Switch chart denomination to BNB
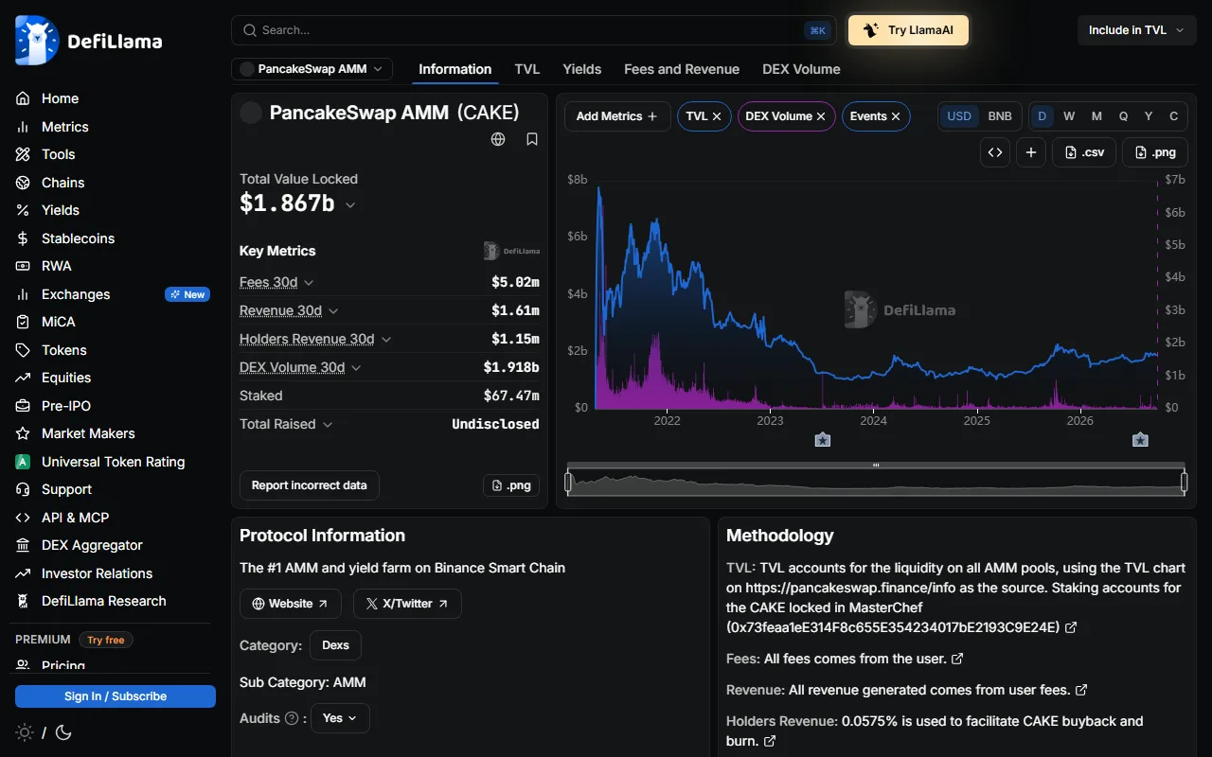1212x757 pixels. point(1000,116)
